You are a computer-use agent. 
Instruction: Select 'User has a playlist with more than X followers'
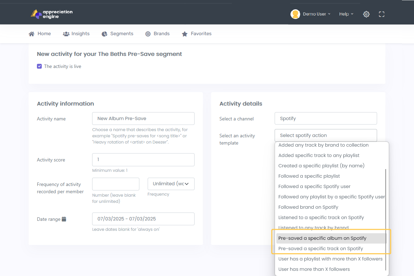tap(331, 259)
